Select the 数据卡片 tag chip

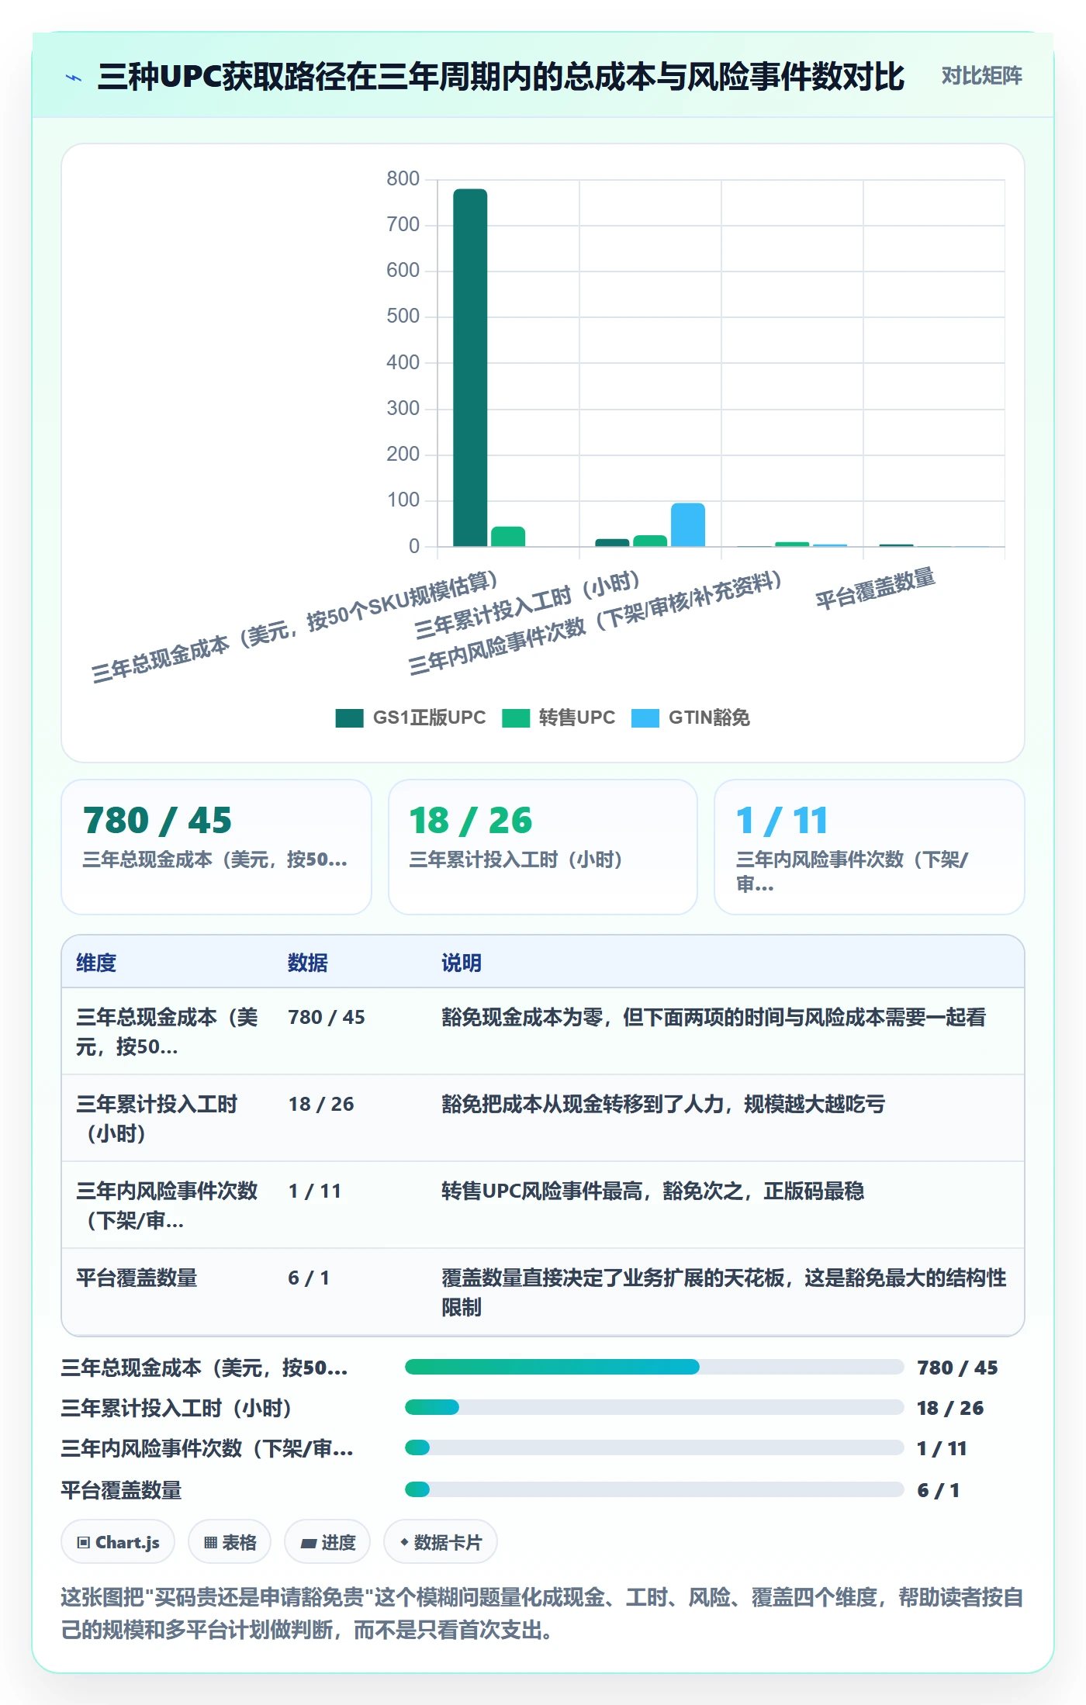tap(441, 1542)
